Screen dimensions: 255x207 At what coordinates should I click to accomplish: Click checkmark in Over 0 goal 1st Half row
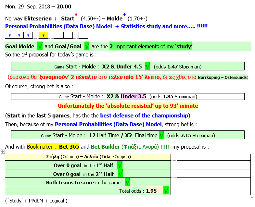pos(120,165)
